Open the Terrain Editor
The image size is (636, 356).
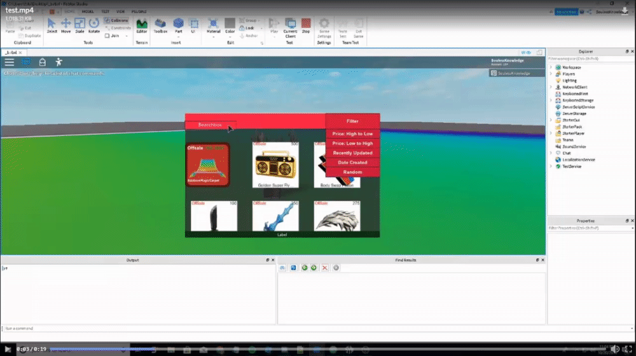pos(142,26)
